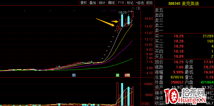Select the 画线 drawing tool

pos(112,3)
